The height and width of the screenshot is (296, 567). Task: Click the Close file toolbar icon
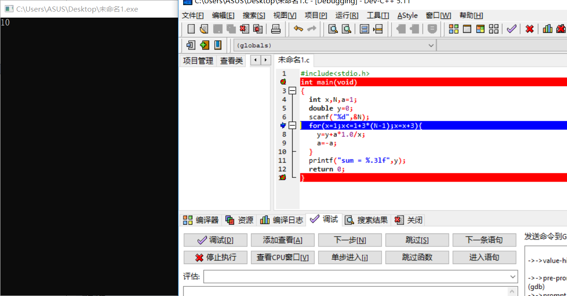pos(244,29)
